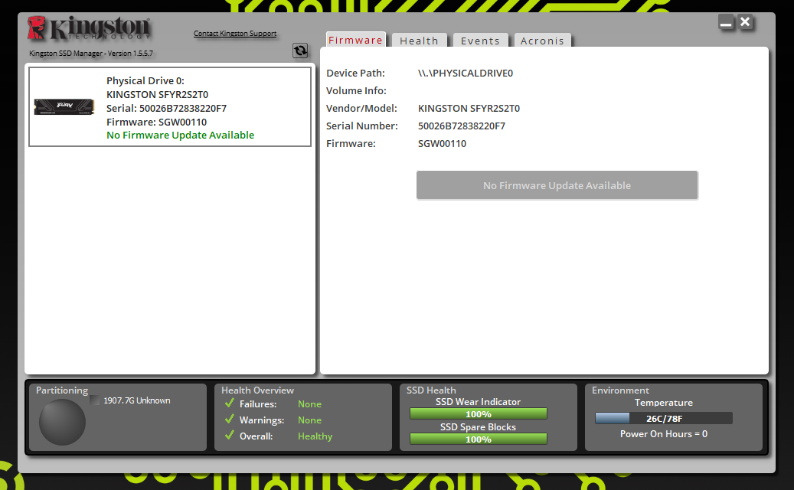Click the Firmware value SGW00110 in details
Viewport: 794px width, 490px height.
(442, 144)
